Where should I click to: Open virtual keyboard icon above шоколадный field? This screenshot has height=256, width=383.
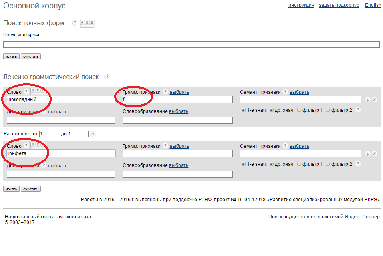coord(38,91)
